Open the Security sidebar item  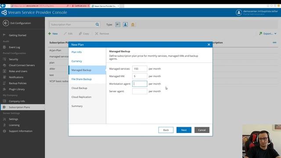point(14,59)
